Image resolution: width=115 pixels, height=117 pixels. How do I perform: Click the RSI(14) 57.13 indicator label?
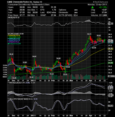point(13,18)
